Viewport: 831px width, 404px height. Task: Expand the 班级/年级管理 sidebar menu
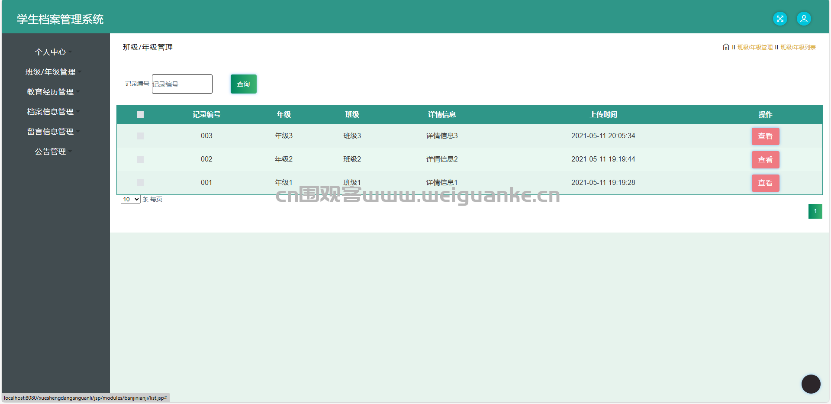[53, 72]
